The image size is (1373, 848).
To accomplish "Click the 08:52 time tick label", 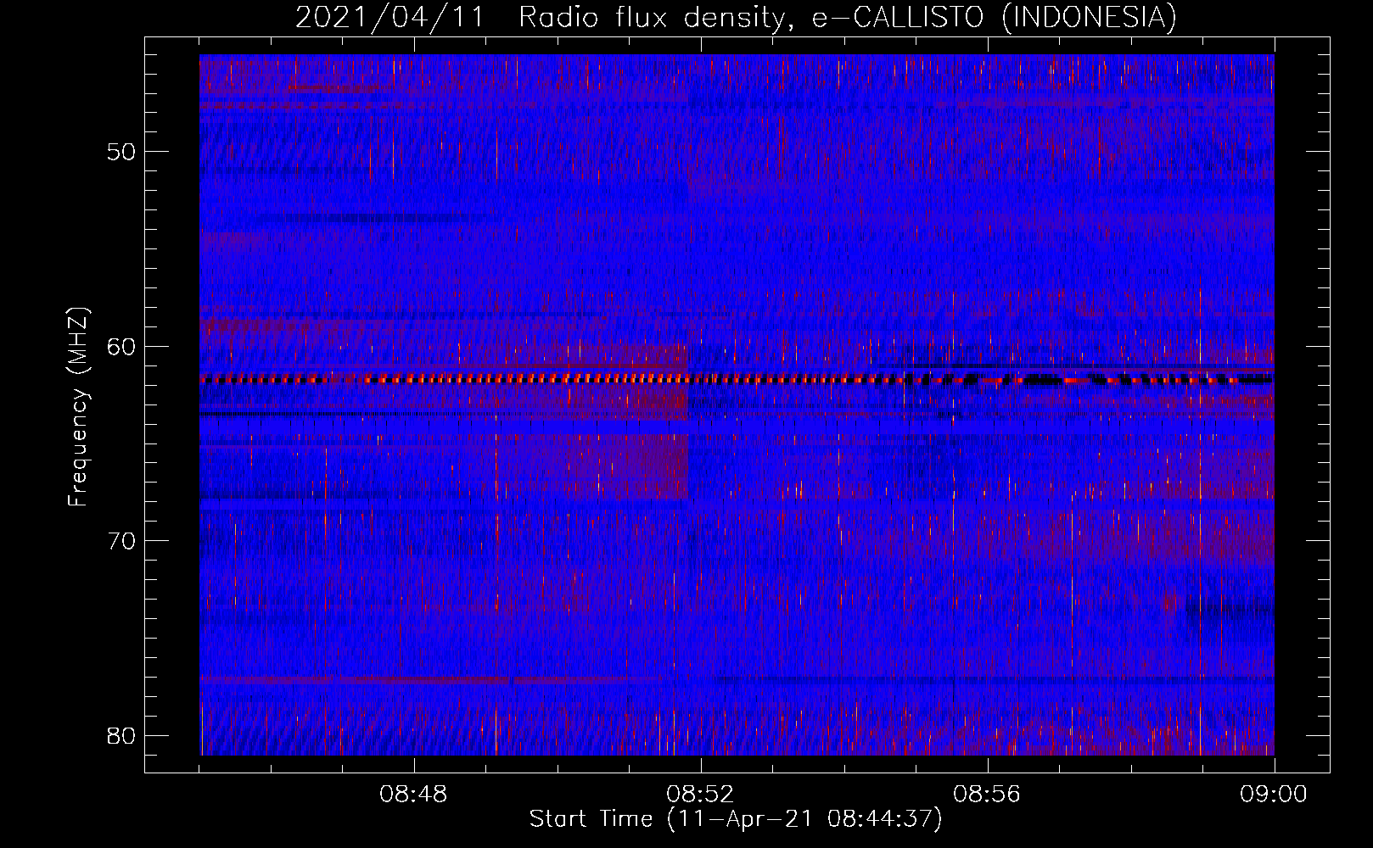I will (x=700, y=795).
